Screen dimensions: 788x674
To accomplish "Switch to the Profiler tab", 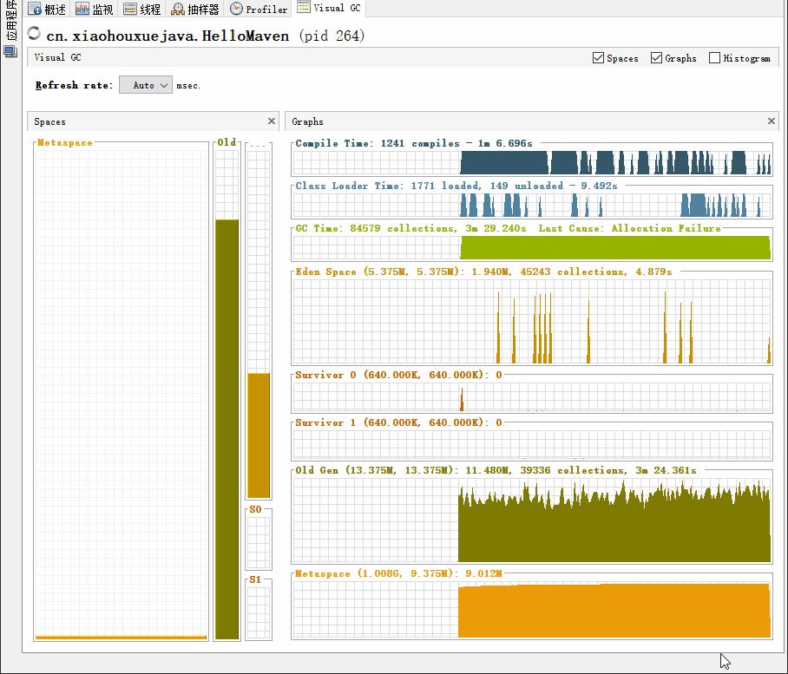I will [x=259, y=9].
